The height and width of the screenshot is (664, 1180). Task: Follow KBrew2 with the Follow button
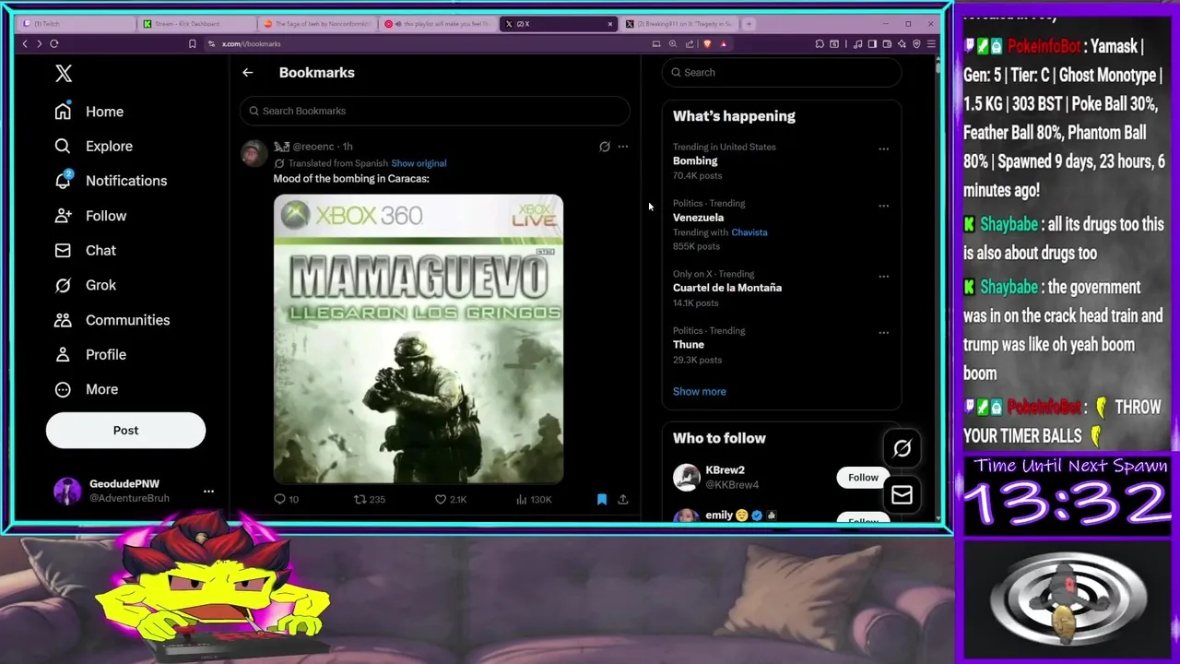pos(863,477)
